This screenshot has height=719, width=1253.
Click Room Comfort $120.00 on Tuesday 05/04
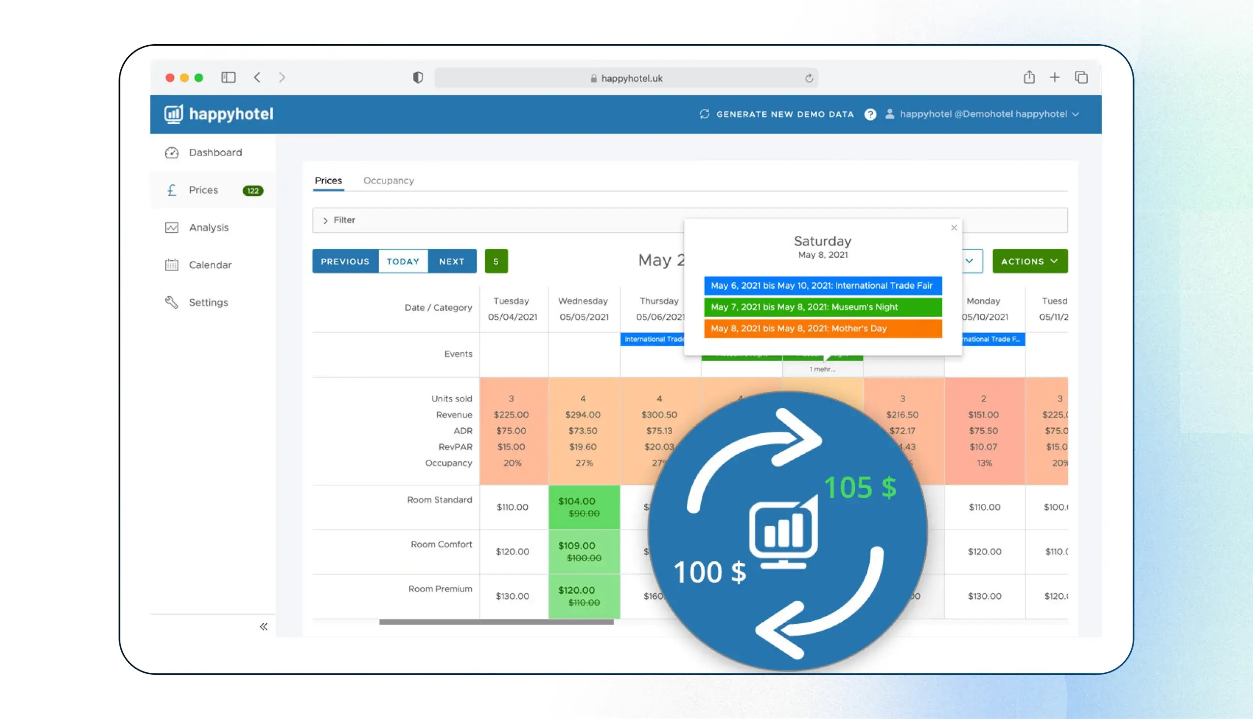point(513,552)
